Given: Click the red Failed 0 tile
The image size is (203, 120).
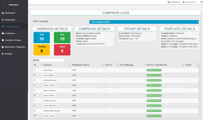Looking at the screenshot, I should pos(62,50).
